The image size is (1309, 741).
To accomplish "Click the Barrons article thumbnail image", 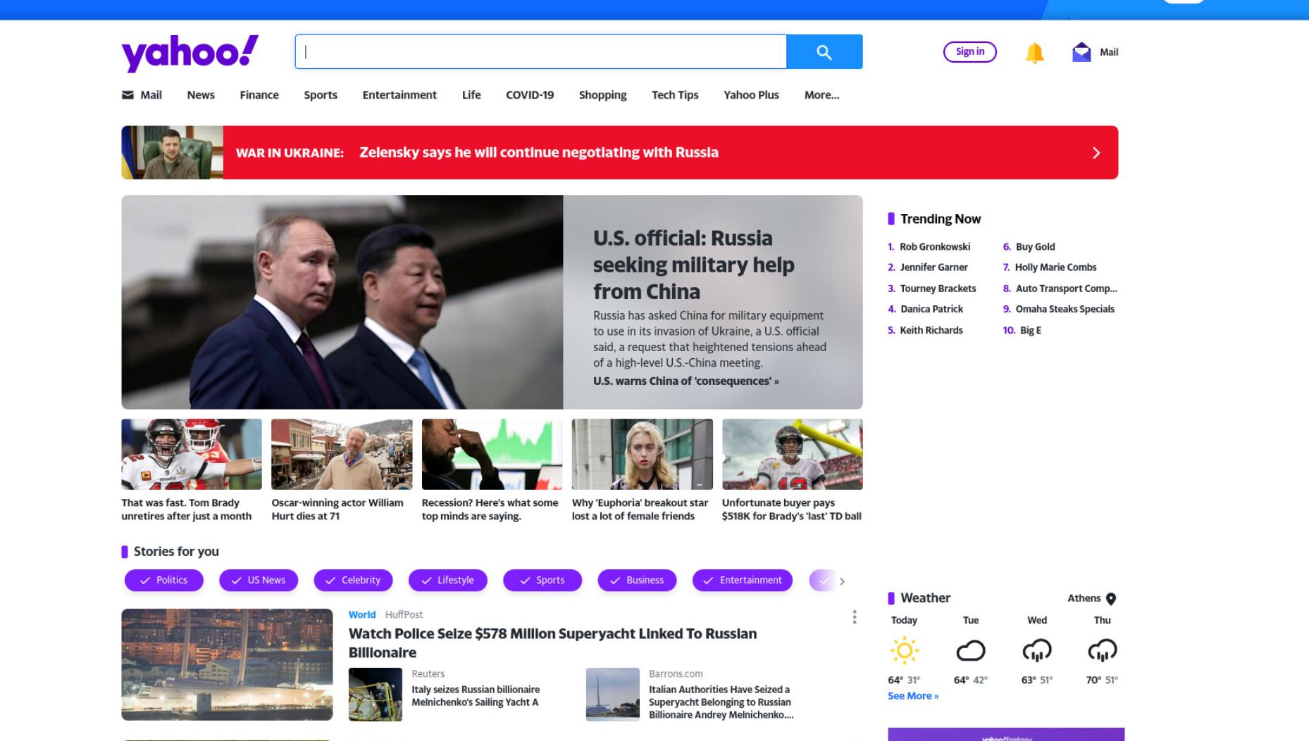I will tap(613, 695).
